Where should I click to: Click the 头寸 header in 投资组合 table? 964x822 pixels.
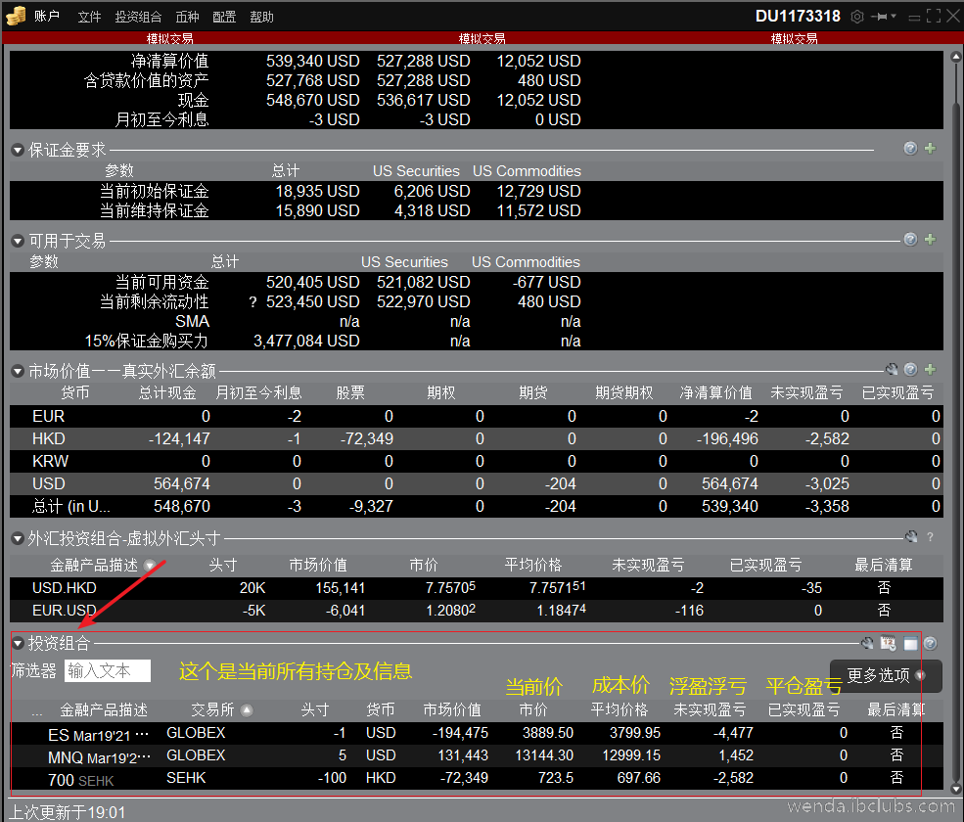(x=315, y=710)
